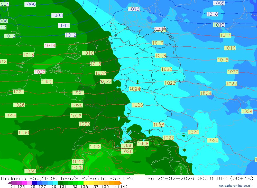Click legend value 125
The width and height of the screenshot is (257, 188).
[x=32, y=186]
